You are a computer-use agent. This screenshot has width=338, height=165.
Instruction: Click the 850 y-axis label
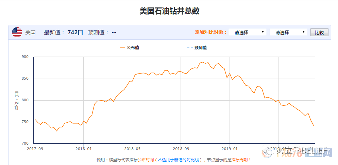tap(25, 79)
